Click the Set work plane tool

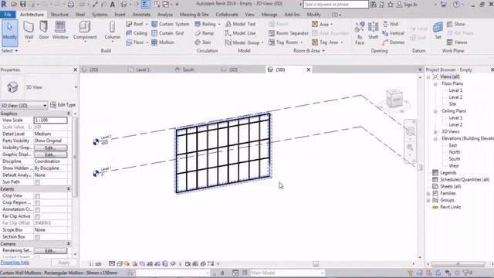point(438,31)
